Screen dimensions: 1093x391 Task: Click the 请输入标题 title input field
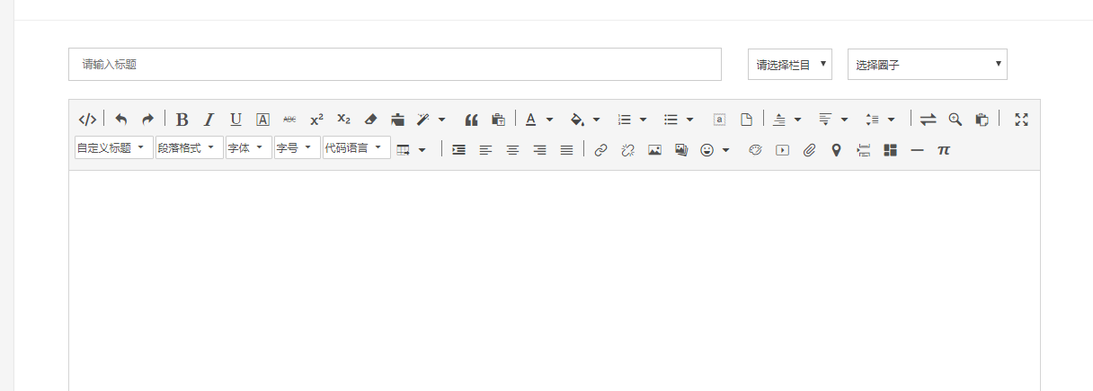(x=395, y=65)
